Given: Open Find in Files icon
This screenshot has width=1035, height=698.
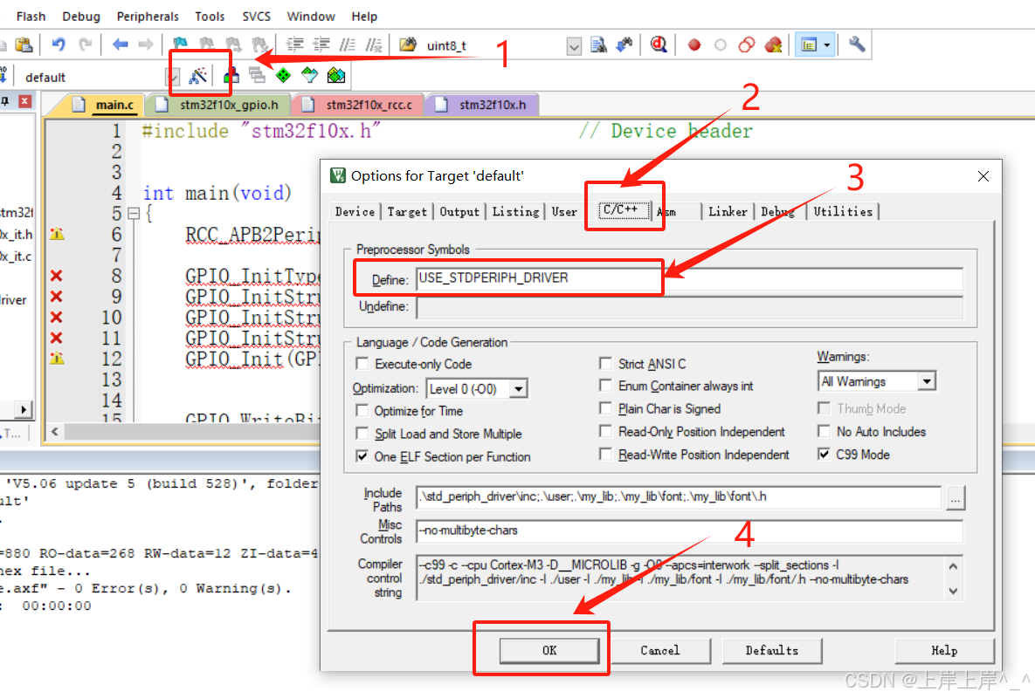Looking at the screenshot, I should pyautogui.click(x=409, y=44).
